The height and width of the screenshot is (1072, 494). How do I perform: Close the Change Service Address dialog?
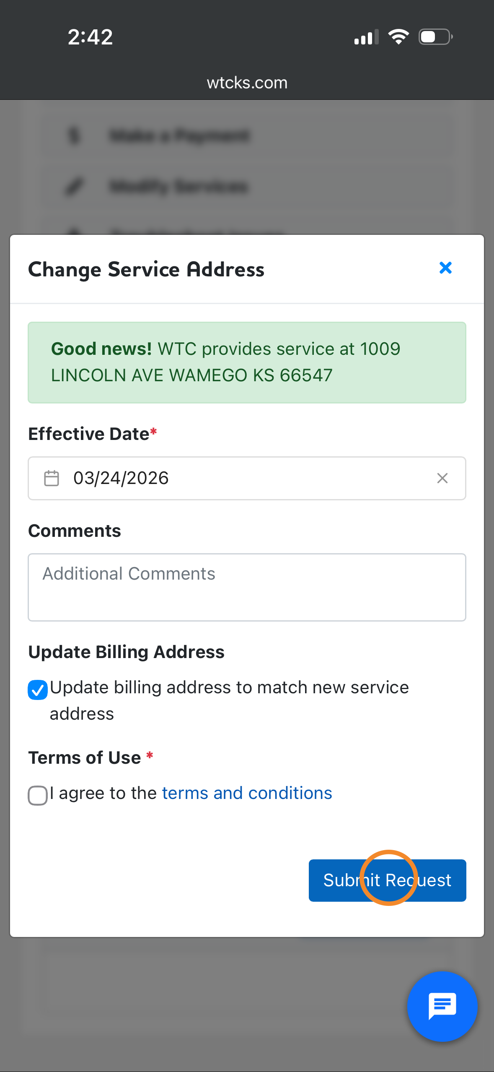tap(445, 268)
